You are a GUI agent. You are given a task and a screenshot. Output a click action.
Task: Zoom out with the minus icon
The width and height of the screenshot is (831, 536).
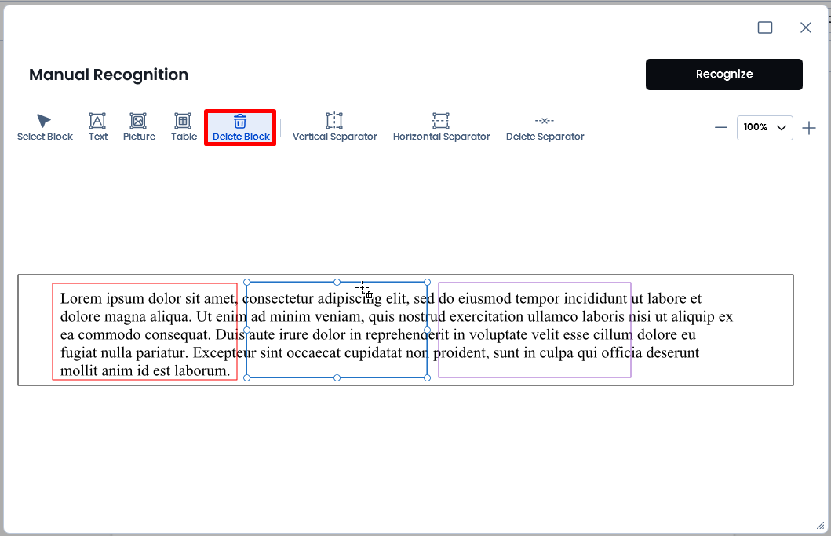[x=721, y=127]
